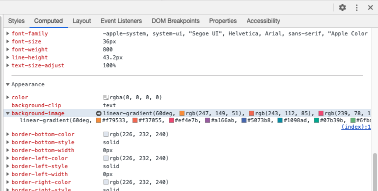Expand the border-bottom-color property

7,134
